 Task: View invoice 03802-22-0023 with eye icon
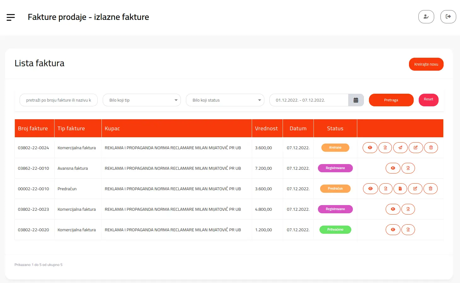pos(393,209)
